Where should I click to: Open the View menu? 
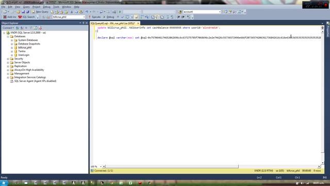[18, 7]
